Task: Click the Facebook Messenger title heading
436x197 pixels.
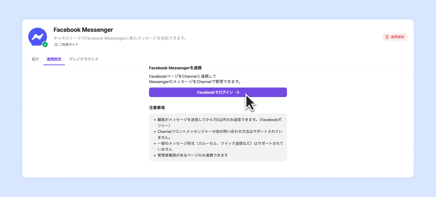Action: coord(83,30)
